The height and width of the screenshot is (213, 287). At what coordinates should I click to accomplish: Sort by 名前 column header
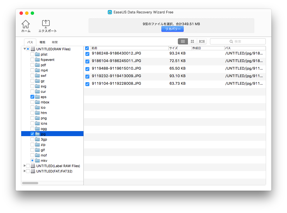[x=130, y=48]
